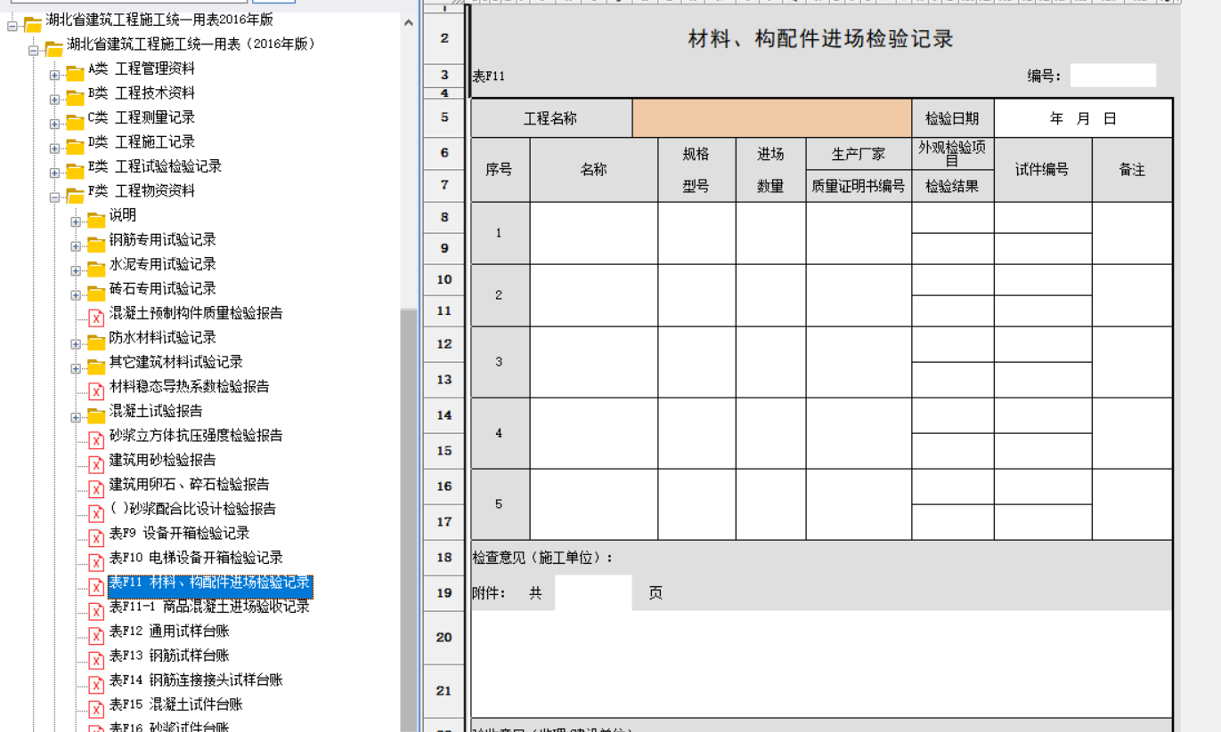Screen dimensions: 1221x732
Task: Click document icon of 砂浆立方体抗压强度检验报告
Action: pos(96,440)
